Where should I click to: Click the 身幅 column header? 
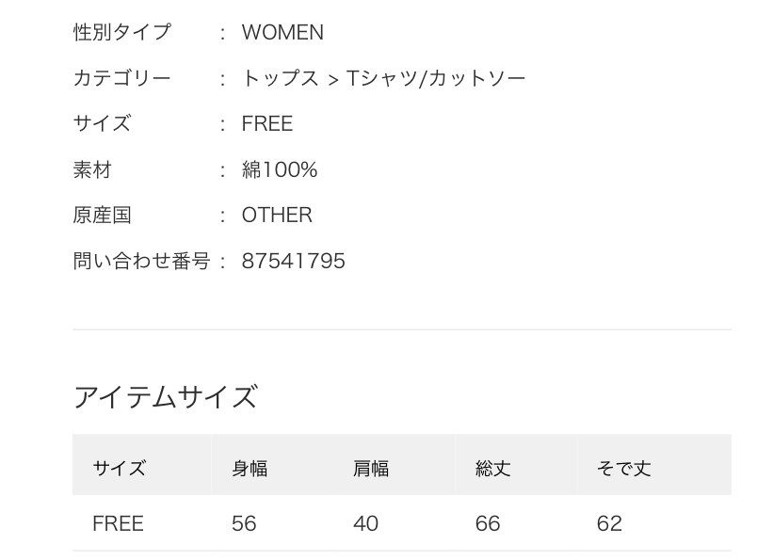(250, 468)
